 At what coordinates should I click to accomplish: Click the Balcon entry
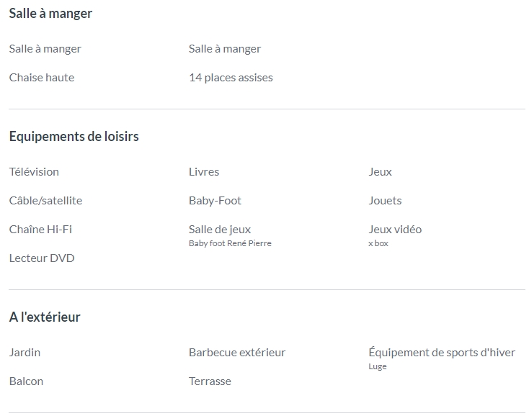pyautogui.click(x=26, y=381)
